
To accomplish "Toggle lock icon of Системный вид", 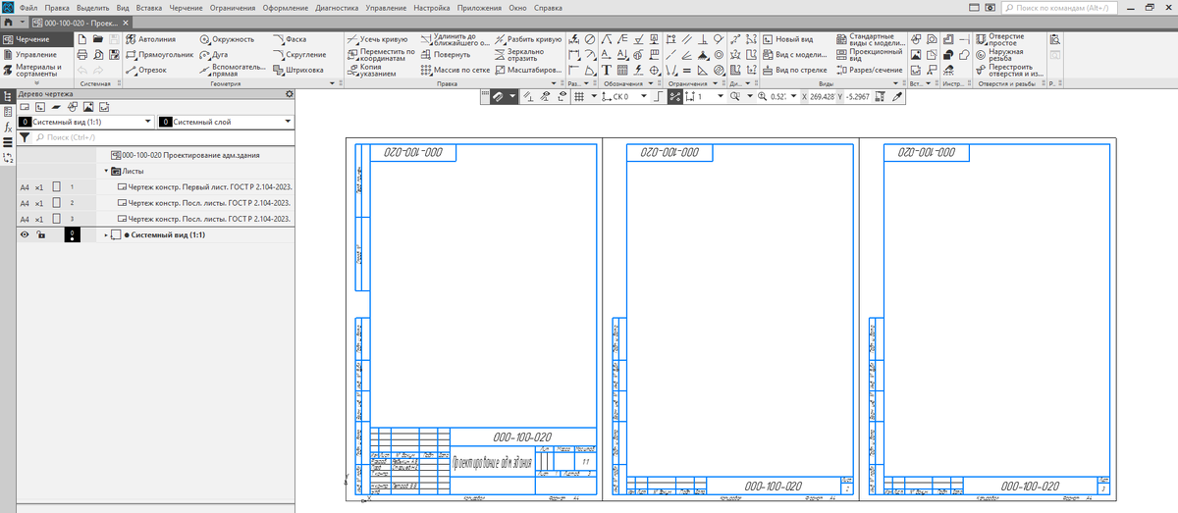I will pos(40,235).
